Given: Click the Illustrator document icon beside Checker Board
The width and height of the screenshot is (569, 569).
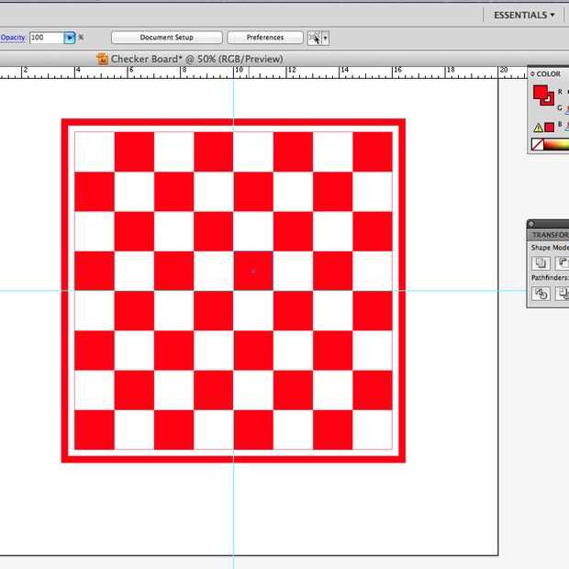Looking at the screenshot, I should 103,59.
